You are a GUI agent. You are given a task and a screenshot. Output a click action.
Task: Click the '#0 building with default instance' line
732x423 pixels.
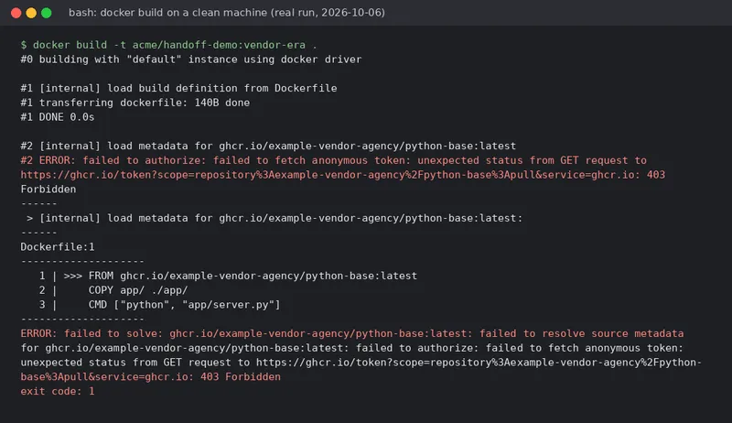(191, 60)
